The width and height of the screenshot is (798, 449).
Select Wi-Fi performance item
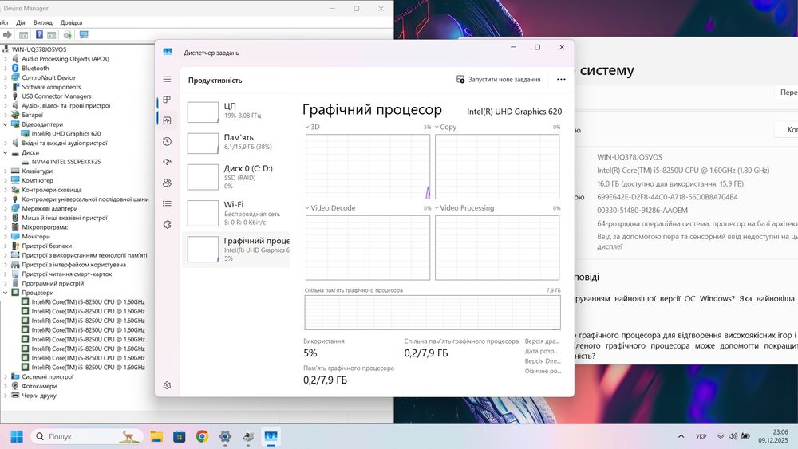click(235, 213)
